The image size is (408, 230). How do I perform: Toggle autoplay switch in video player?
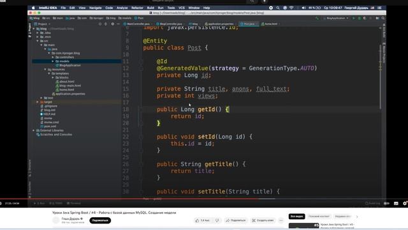coord(387,203)
